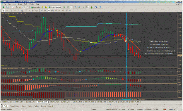Screen dimensions: 183x111
Task: Switch to CHFJPYm,M15 chart tab
Action: 19,102
